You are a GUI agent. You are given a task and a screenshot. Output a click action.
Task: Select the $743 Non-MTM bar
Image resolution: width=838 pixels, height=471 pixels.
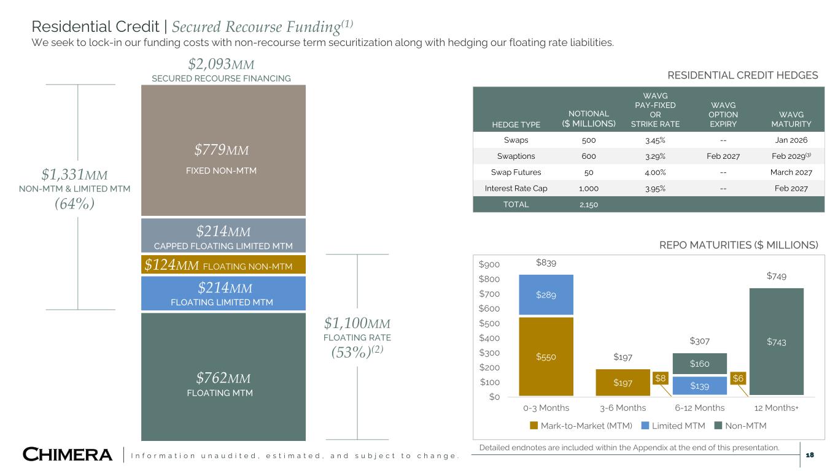pyautogui.click(x=776, y=342)
